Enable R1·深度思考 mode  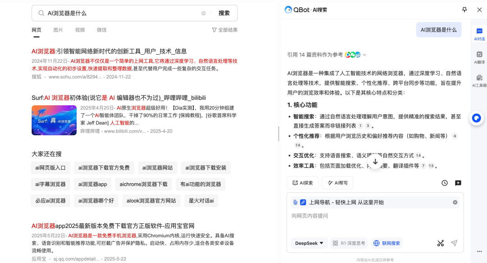(349, 243)
